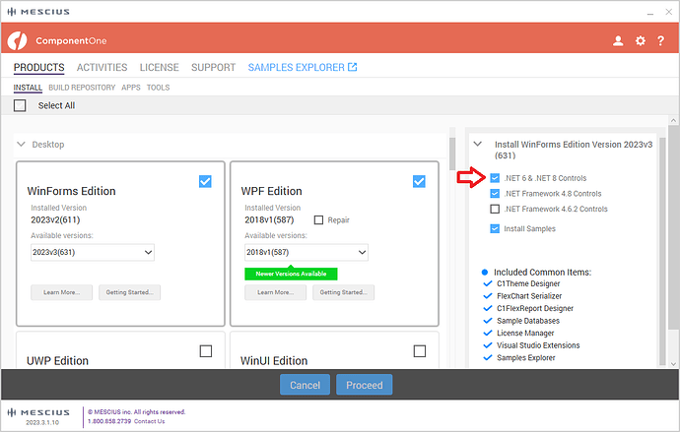Uncheck the Install Samples option
680x432 pixels.
tap(495, 228)
